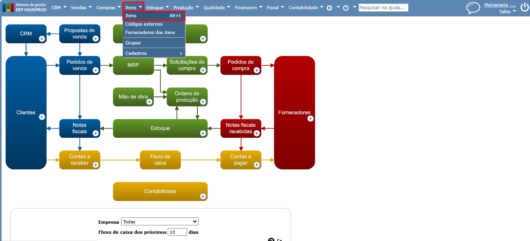The image size is (530, 241).
Task: Open the yellow Contabilidade flow box
Action: (160, 191)
